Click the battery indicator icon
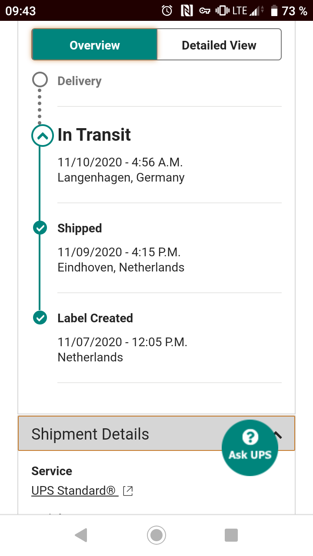 tap(274, 11)
